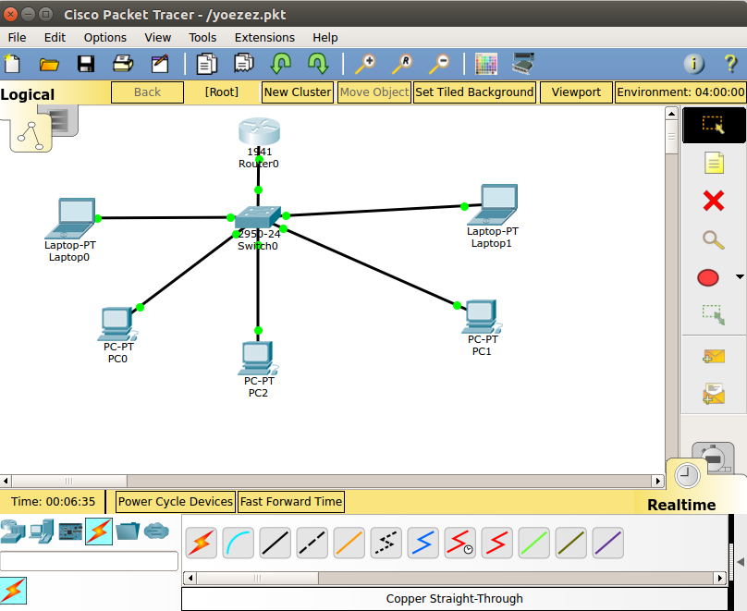Viewport: 747px width, 611px height.
Task: Open the Options menu
Action: [104, 37]
